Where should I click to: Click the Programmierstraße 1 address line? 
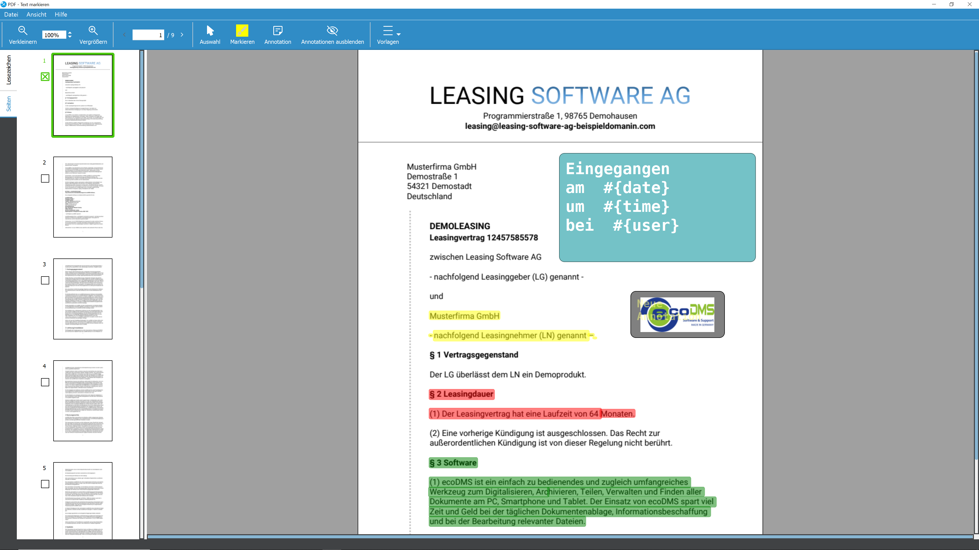click(x=560, y=116)
